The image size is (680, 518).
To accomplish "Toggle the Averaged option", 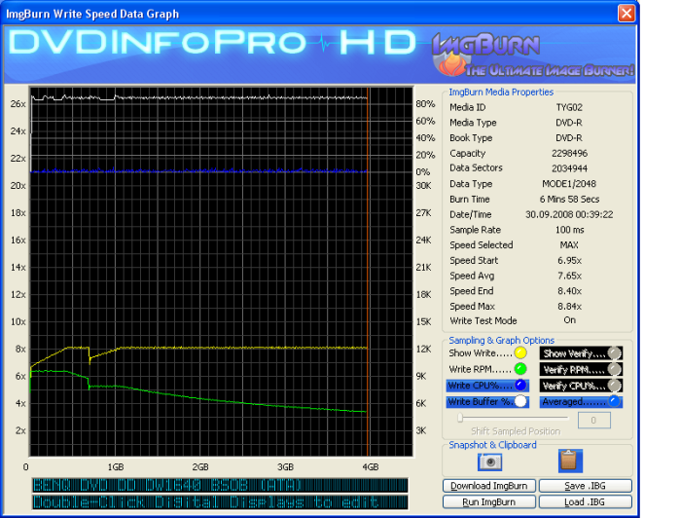I will (x=581, y=402).
